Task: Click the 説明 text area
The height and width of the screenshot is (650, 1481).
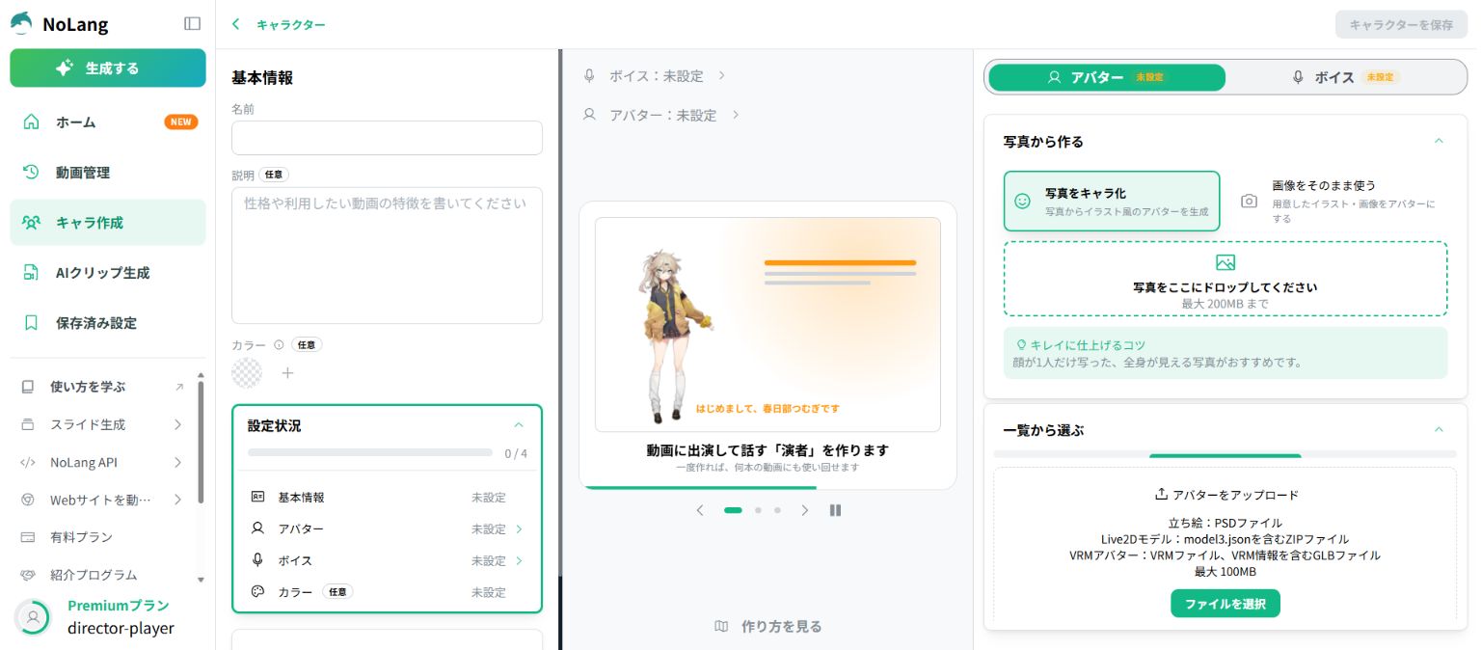Action: [x=387, y=256]
